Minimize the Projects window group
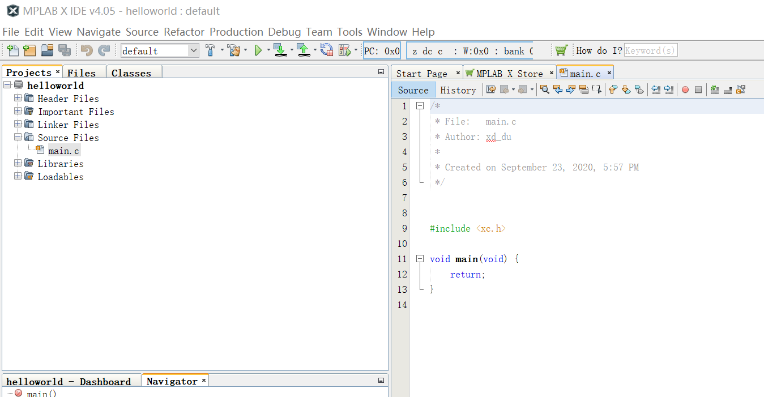Screen dimensions: 764x397 coord(381,72)
